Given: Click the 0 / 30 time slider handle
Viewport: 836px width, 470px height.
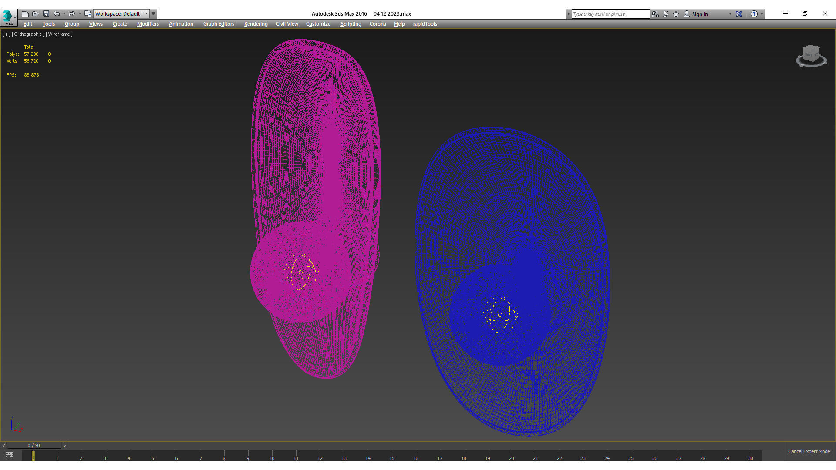Looking at the screenshot, I should click(34, 446).
